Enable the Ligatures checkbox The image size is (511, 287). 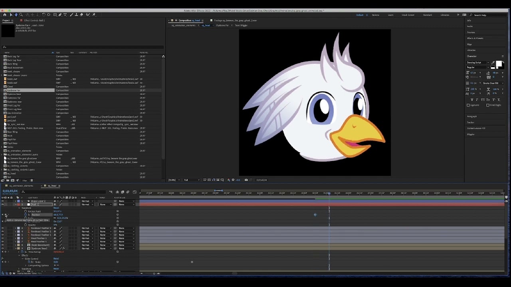click(468, 105)
